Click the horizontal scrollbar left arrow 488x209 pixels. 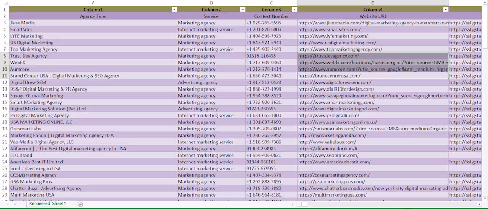tap(299, 204)
